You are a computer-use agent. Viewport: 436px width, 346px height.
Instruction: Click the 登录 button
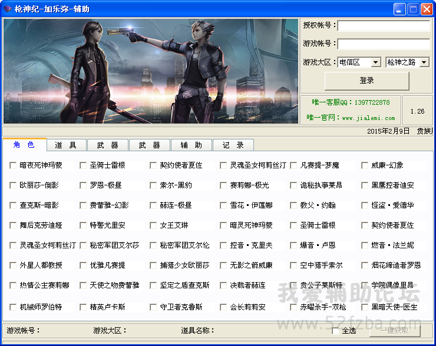tap(366, 81)
